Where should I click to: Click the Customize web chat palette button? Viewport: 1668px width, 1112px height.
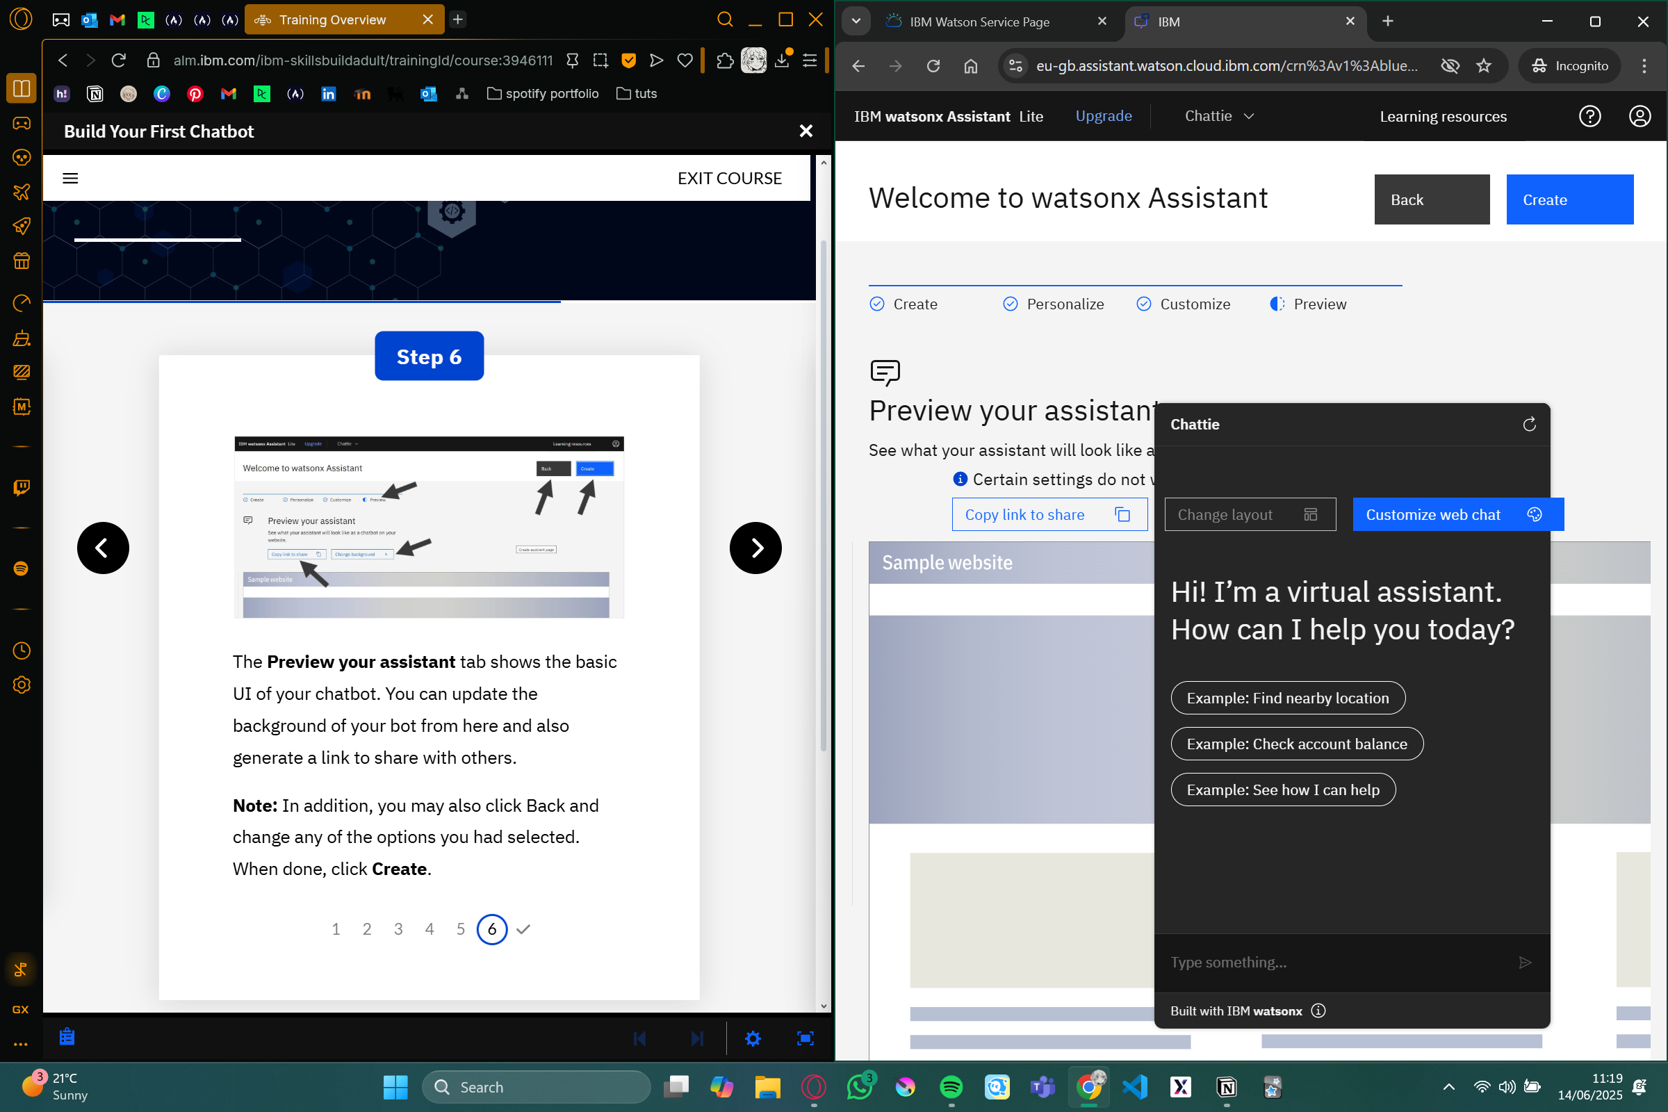tap(1457, 514)
